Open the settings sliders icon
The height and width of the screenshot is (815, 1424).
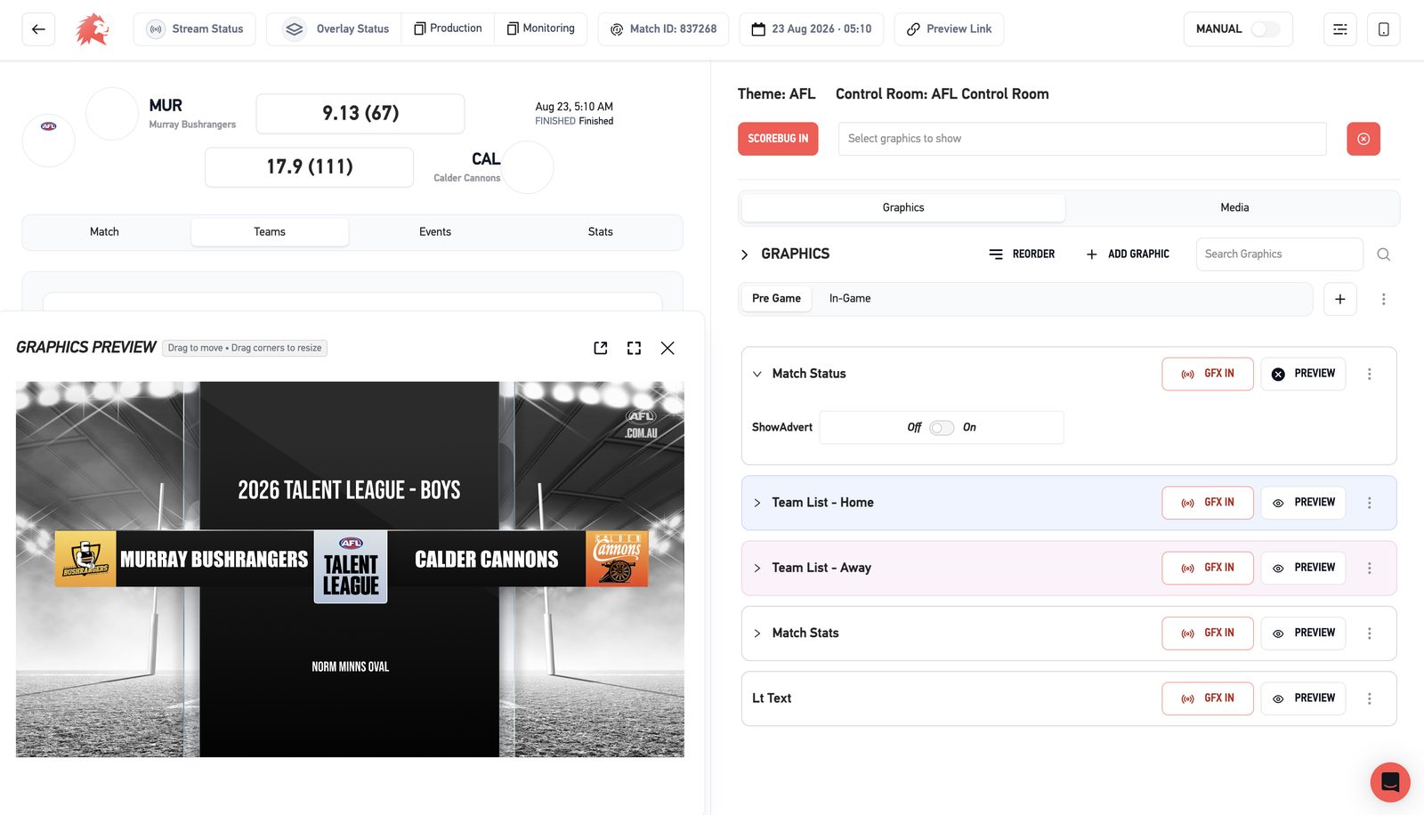[1340, 29]
